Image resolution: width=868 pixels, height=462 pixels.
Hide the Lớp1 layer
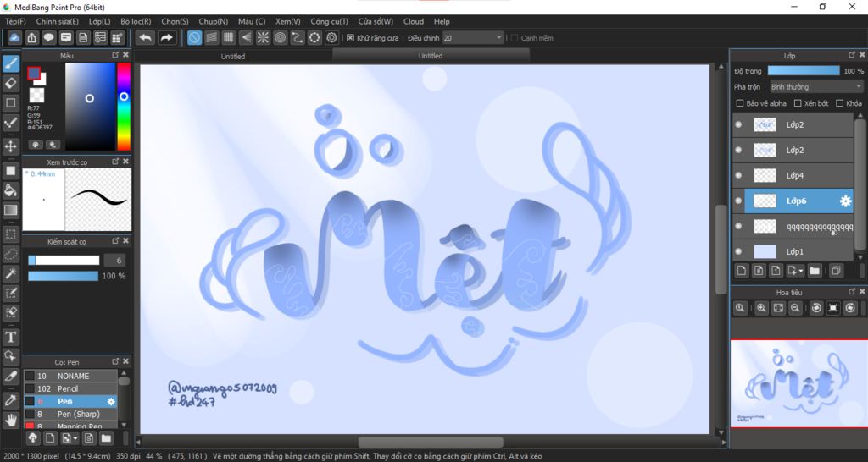(x=738, y=251)
